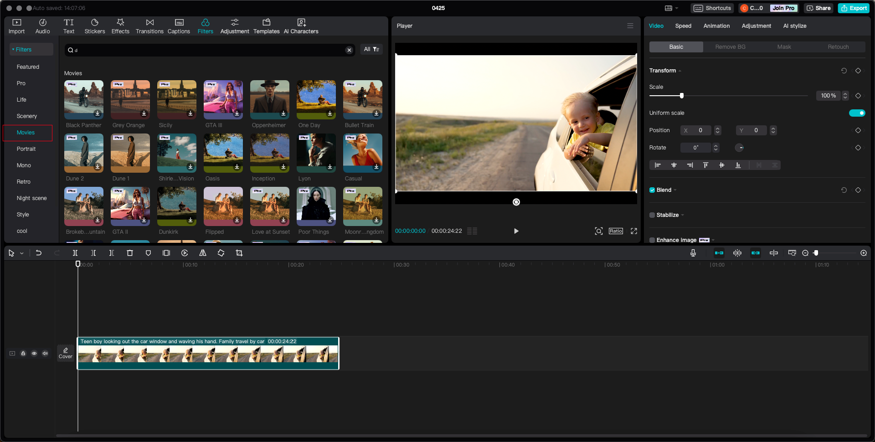This screenshot has width=875, height=442.
Task: Select the Crop tool in timeline toolbar
Action: point(239,253)
